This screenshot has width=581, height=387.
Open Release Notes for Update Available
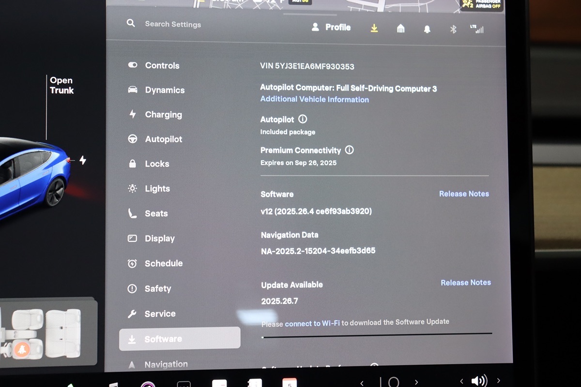(x=466, y=283)
